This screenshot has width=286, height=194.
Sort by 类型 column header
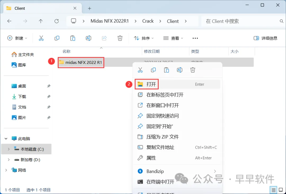195,51
